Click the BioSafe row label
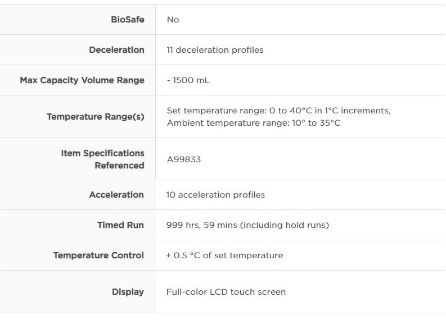Screen dimensions: 446x320 (x=127, y=20)
